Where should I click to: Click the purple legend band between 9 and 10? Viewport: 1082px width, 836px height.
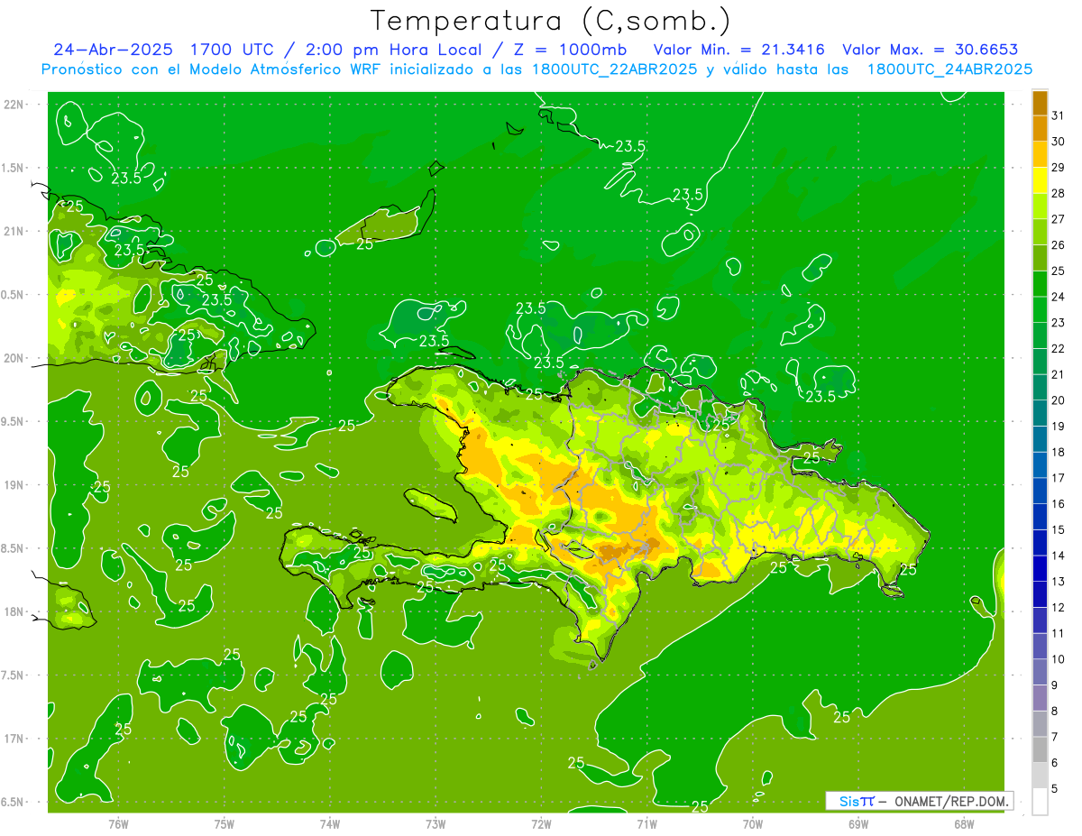pos(1040,672)
